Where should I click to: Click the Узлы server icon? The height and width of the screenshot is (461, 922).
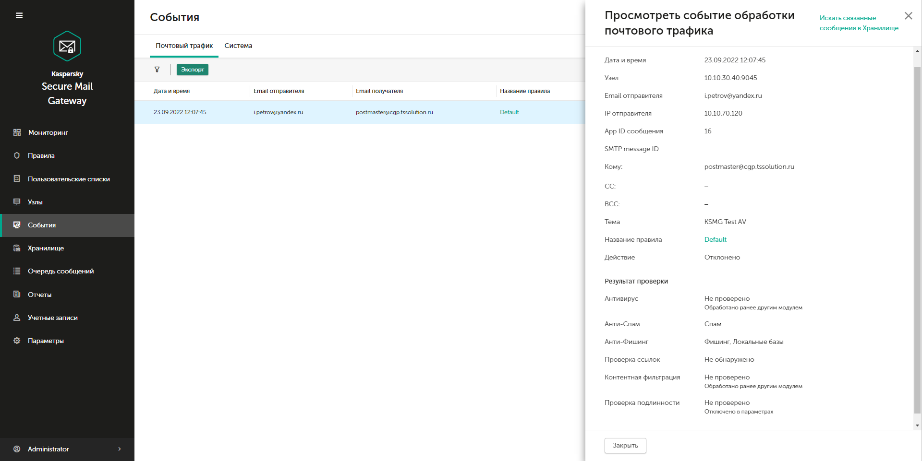[17, 202]
